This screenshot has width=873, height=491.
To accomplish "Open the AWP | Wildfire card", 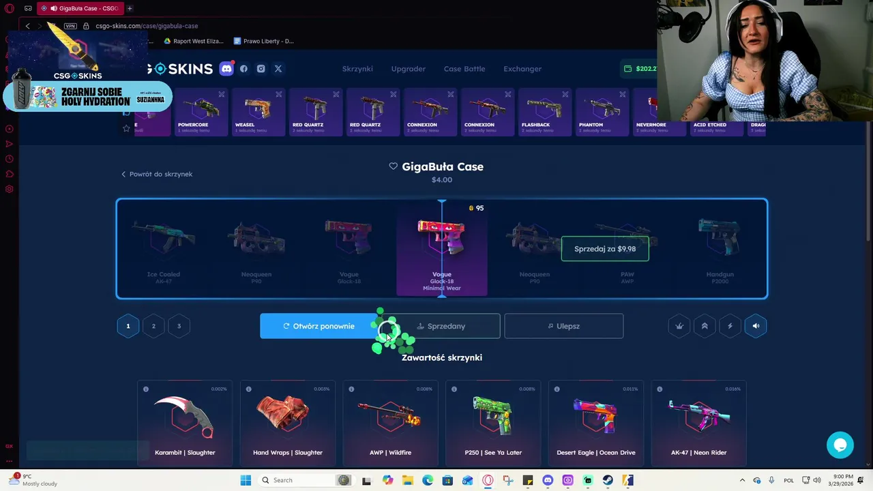I will tap(390, 424).
